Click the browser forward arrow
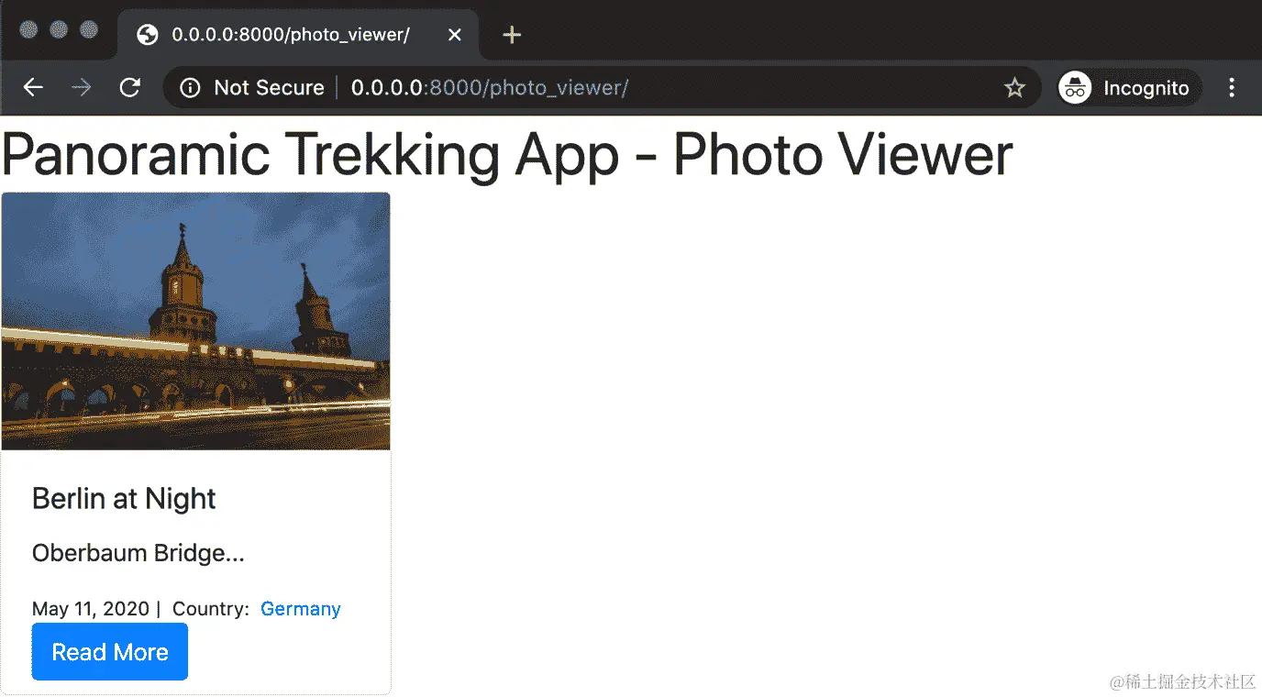Screen dimensions: 1262x697 click(82, 87)
